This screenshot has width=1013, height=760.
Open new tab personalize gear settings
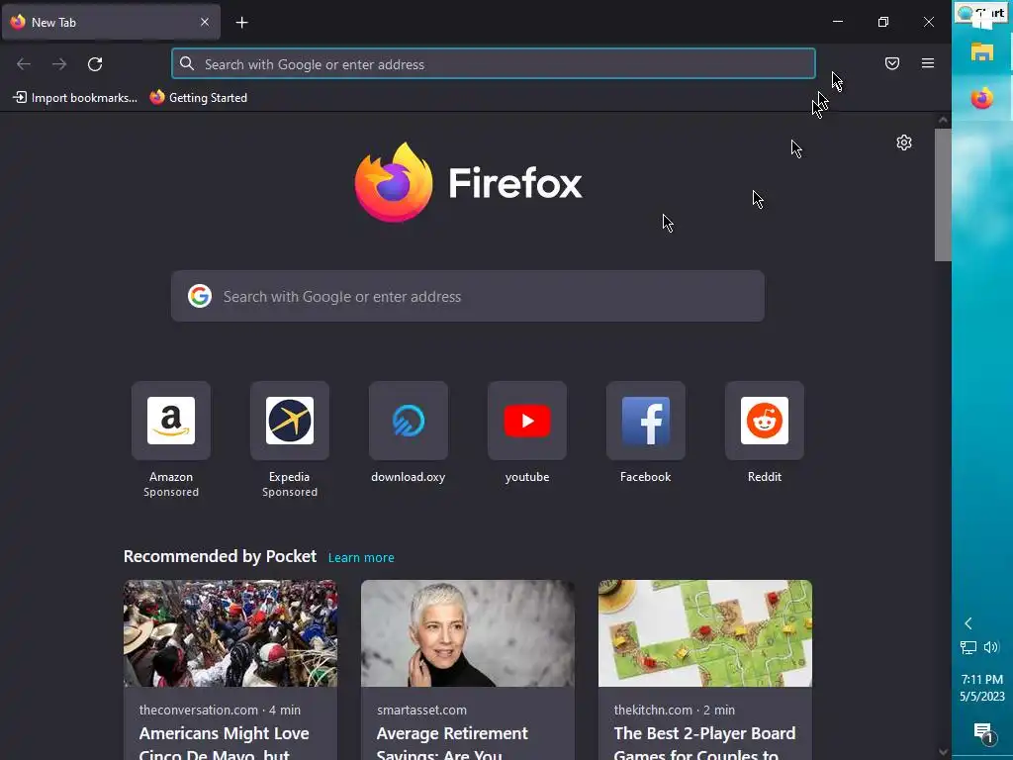pyautogui.click(x=904, y=142)
